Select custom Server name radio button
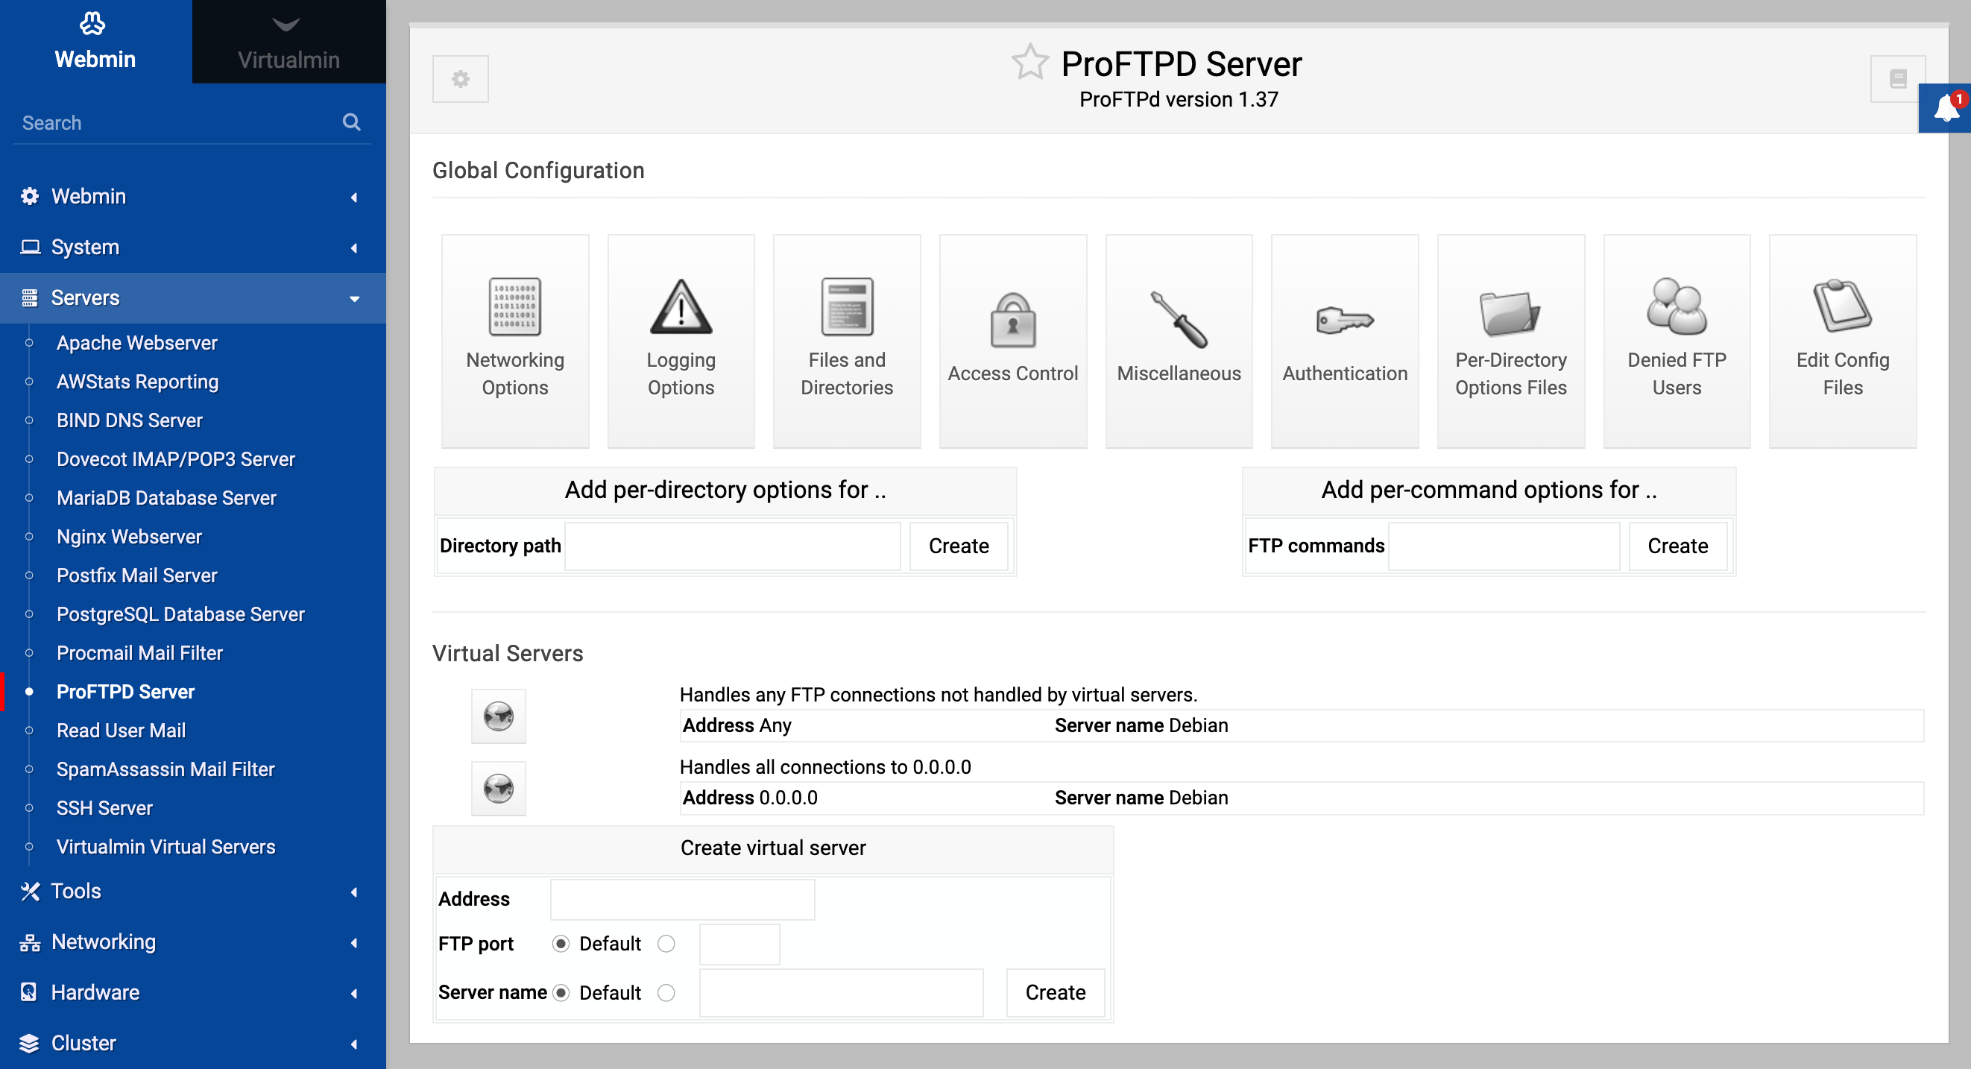1971x1069 pixels. (666, 992)
